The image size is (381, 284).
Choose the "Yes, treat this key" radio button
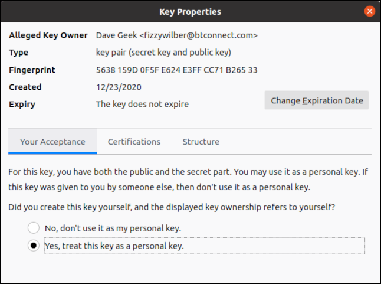34,246
